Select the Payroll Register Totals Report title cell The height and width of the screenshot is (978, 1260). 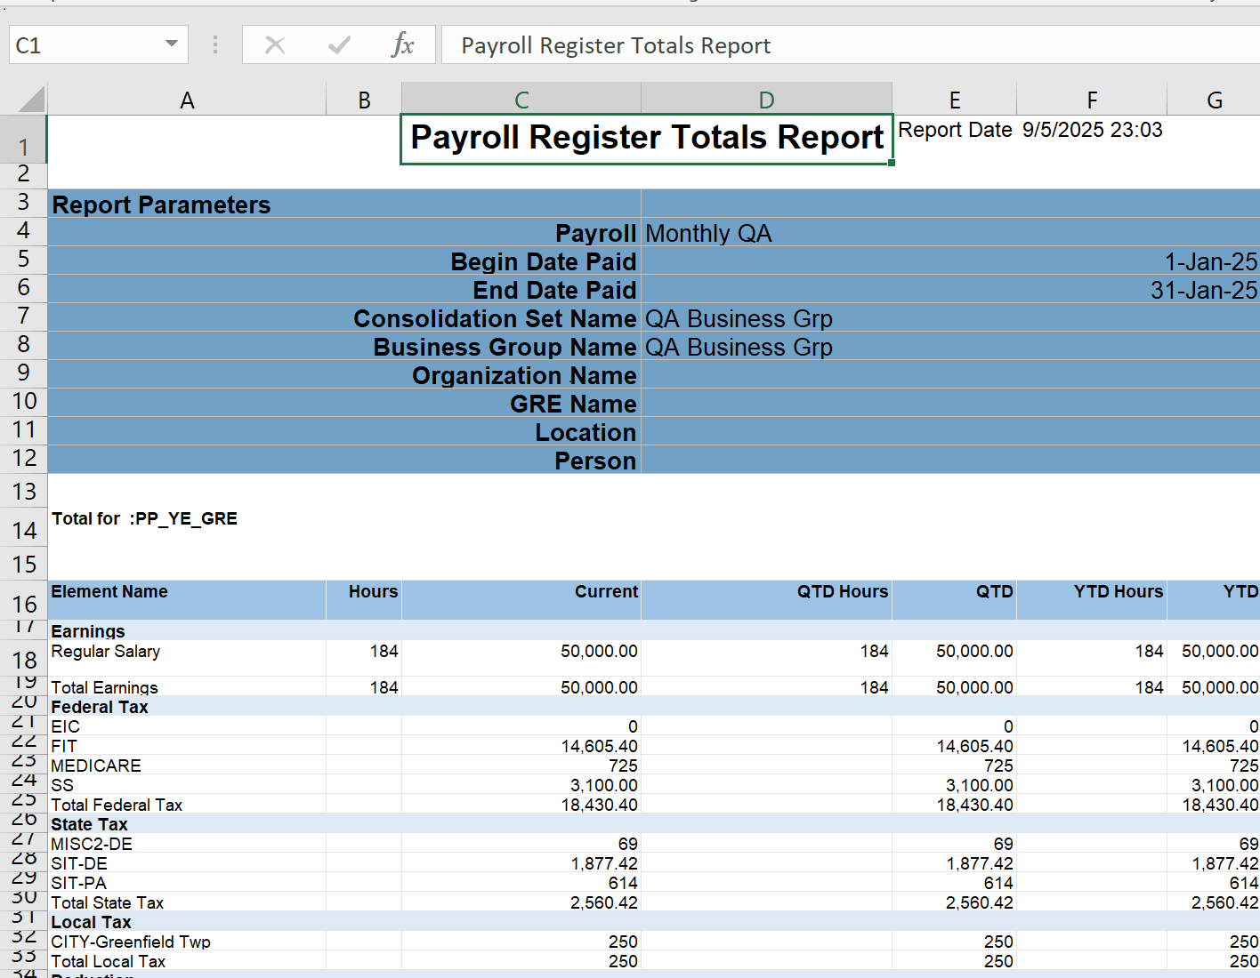[647, 138]
